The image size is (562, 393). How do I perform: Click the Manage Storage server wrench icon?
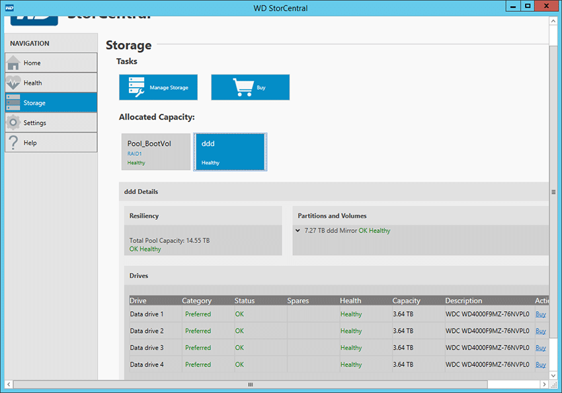(137, 87)
